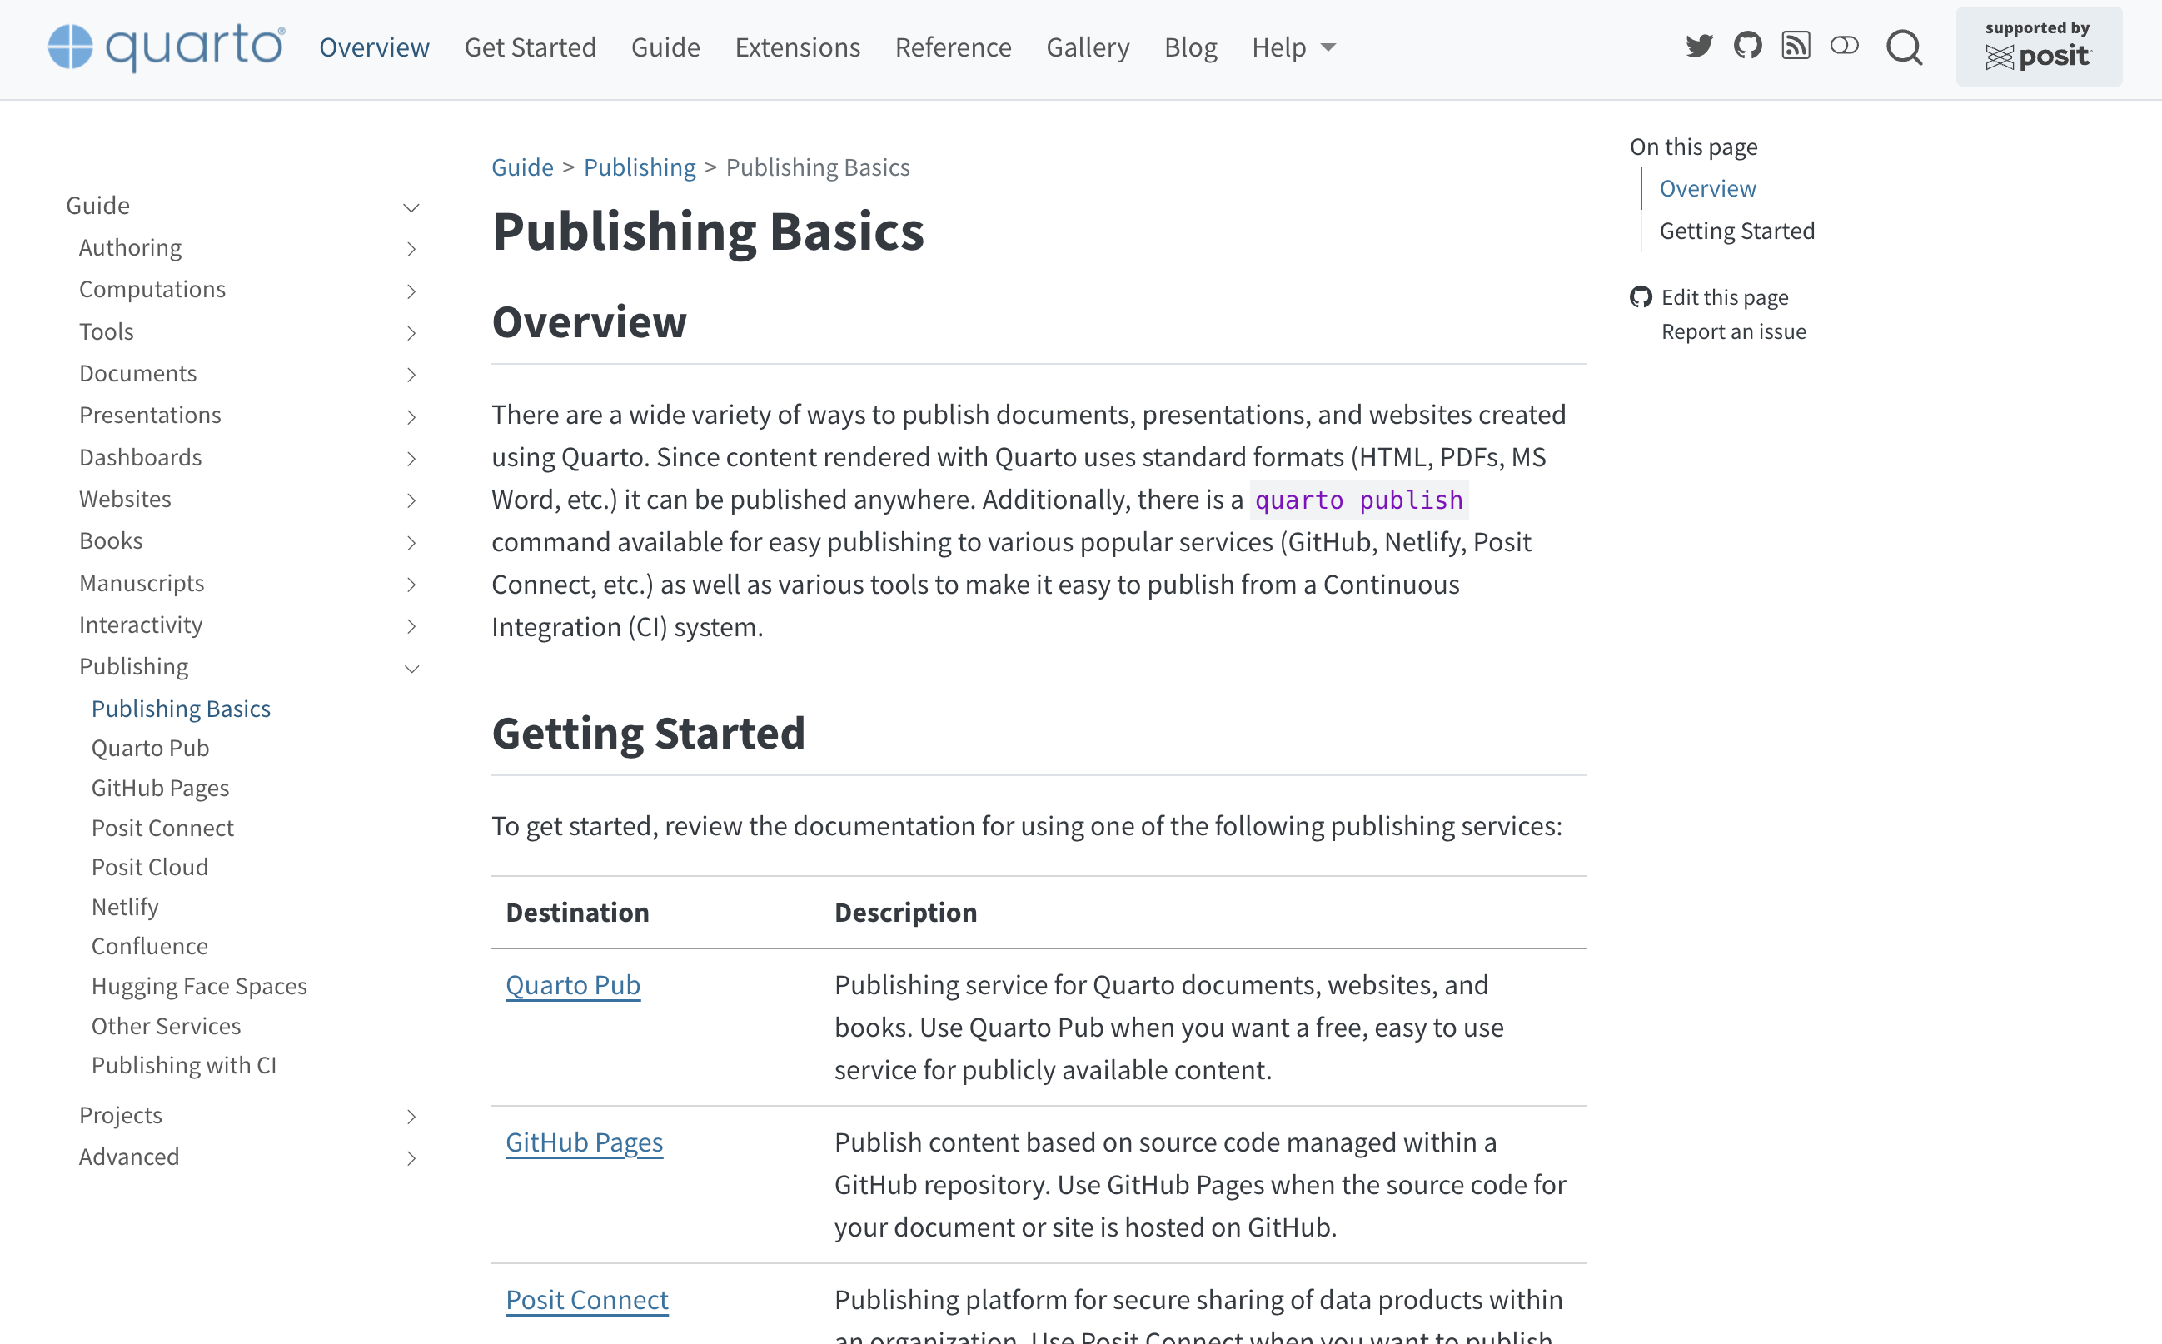Image resolution: width=2162 pixels, height=1344 pixels.
Task: Jump to Getting Started in page contents
Action: (1736, 231)
